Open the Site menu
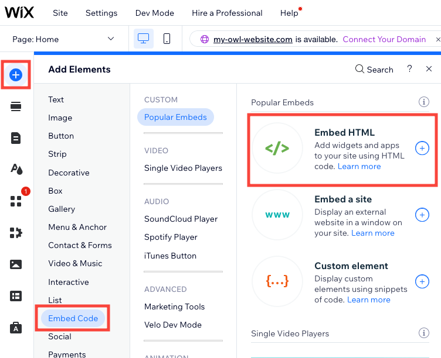The width and height of the screenshot is (441, 358). coord(60,13)
